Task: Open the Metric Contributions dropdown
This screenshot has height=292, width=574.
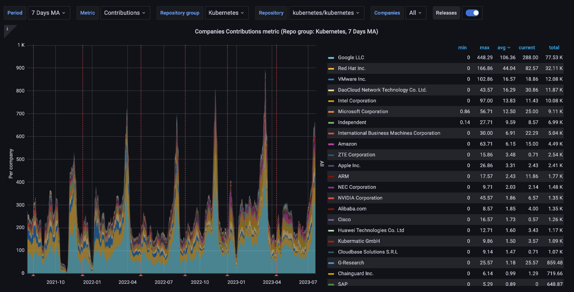Action: (x=125, y=13)
